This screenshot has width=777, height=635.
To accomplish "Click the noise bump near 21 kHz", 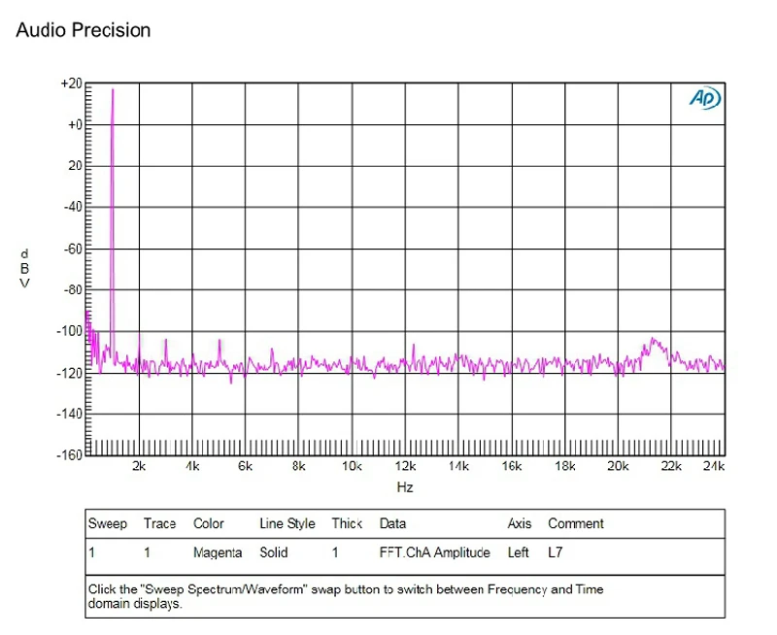I will pyautogui.click(x=655, y=349).
